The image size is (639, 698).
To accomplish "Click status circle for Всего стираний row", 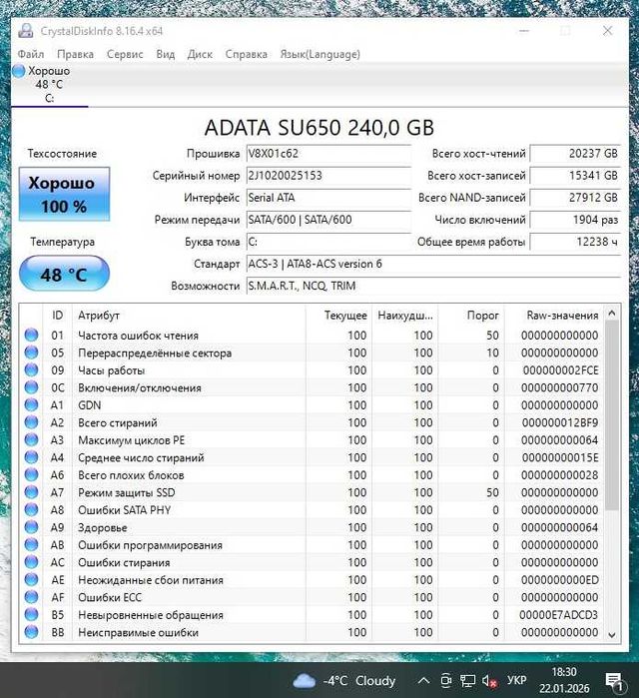I will pyautogui.click(x=31, y=422).
